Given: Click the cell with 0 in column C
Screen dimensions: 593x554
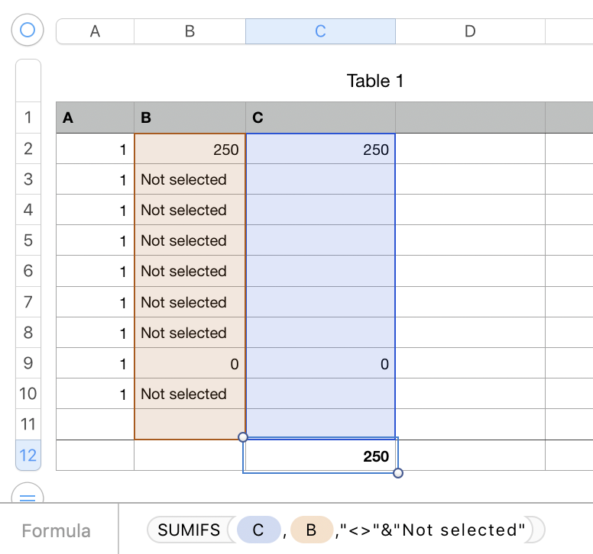Looking at the screenshot, I should click(x=321, y=364).
